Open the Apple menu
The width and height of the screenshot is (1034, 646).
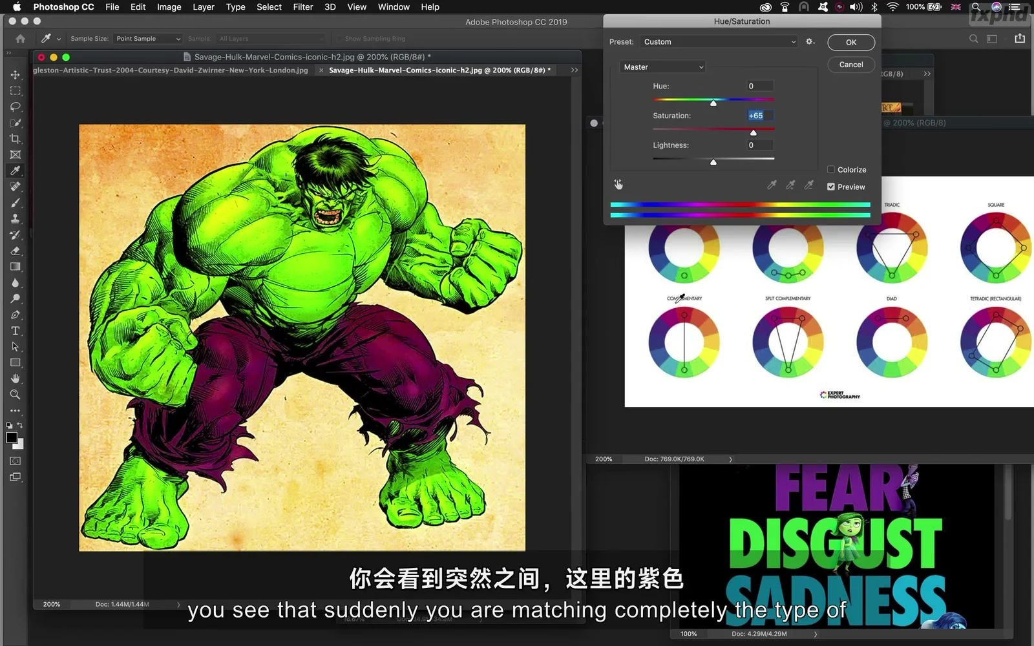pos(17,7)
